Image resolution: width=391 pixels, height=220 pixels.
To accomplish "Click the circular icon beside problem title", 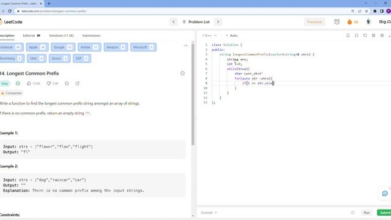I will click(x=183, y=73).
